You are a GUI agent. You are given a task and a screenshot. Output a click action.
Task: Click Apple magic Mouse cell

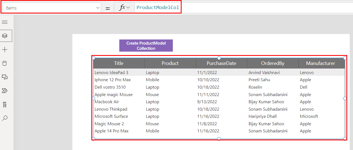click(x=114, y=95)
